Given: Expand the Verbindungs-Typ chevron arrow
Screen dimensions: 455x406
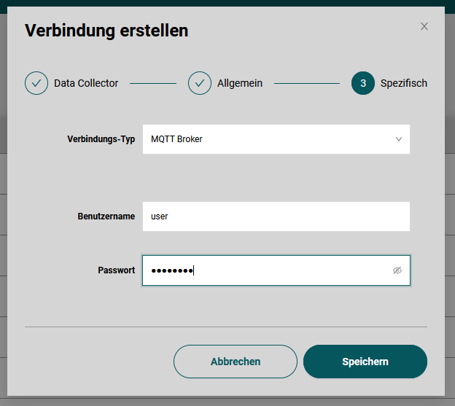Looking at the screenshot, I should [x=399, y=139].
